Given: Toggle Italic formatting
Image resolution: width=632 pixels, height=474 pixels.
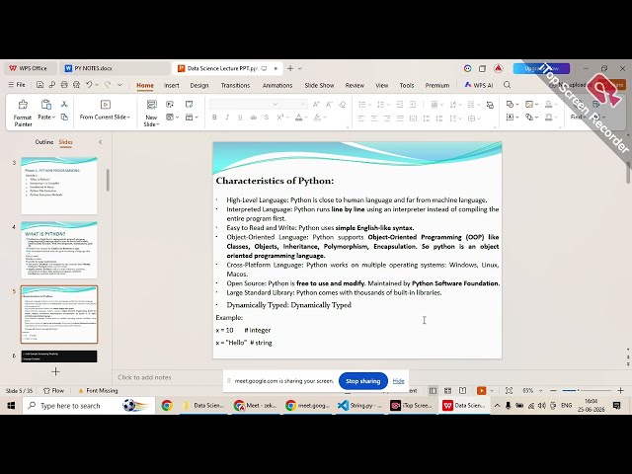Looking at the screenshot, I should point(227,118).
